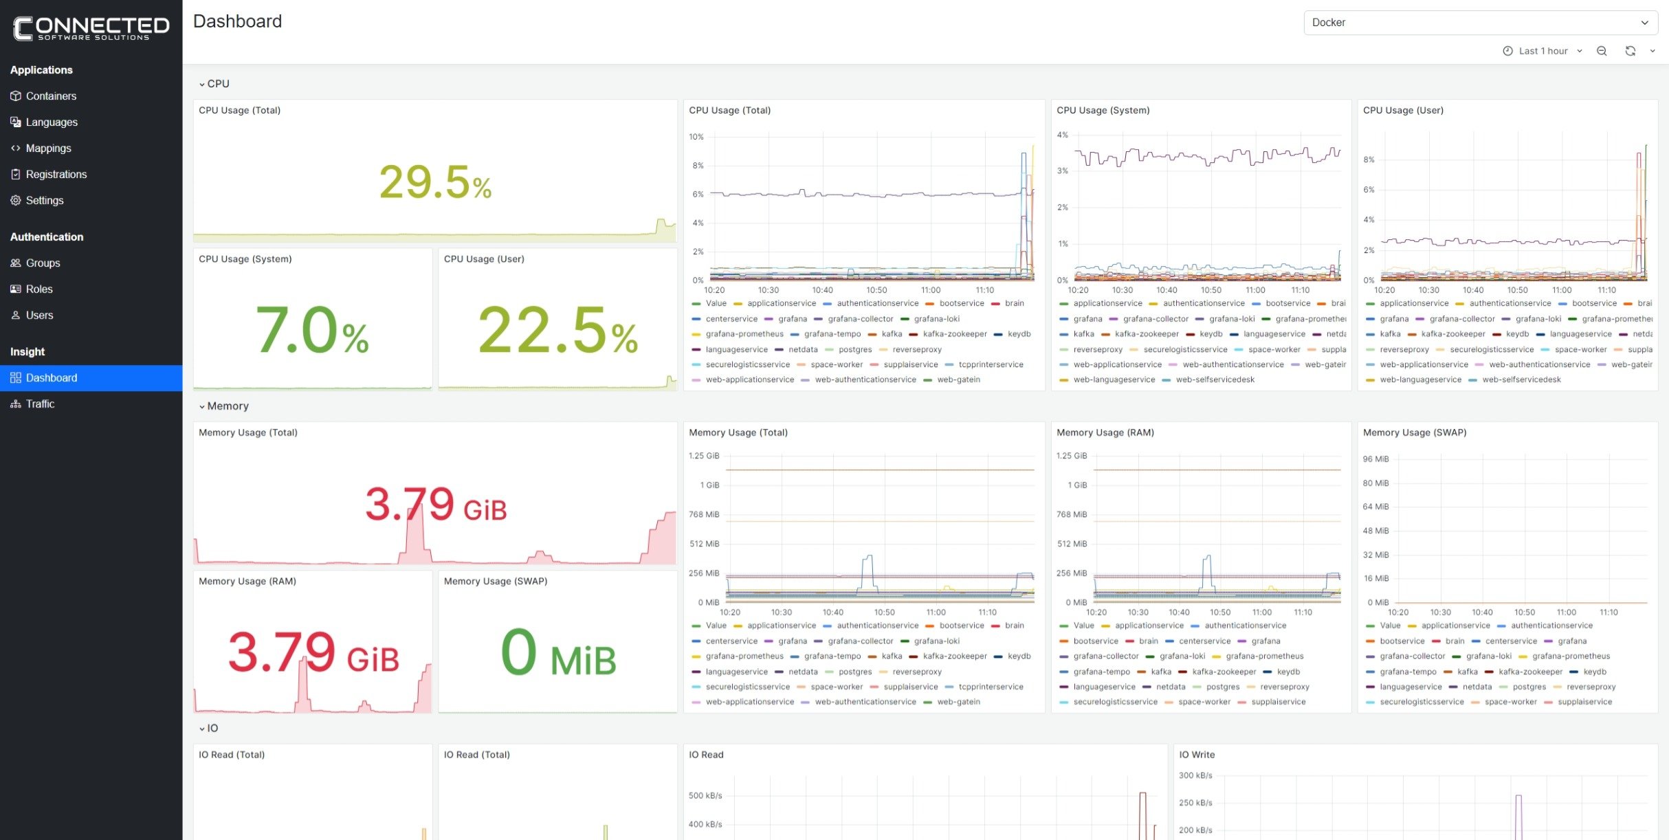Click the zoom-out time range magnifier icon

click(x=1602, y=51)
